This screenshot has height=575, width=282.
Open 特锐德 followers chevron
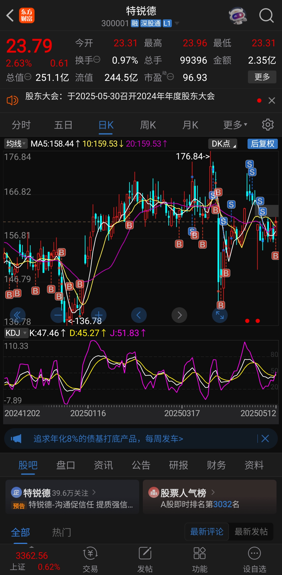(94, 492)
